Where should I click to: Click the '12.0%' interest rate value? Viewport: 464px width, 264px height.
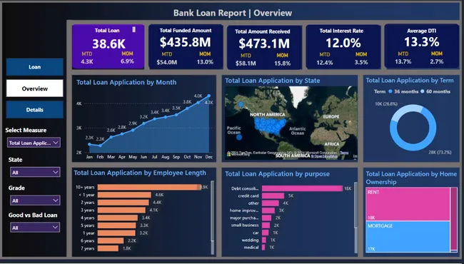pos(343,43)
